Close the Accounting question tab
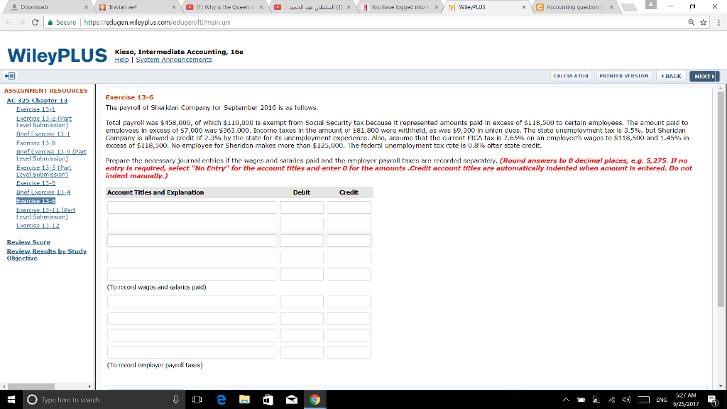This screenshot has height=409, width=727. click(x=611, y=7)
